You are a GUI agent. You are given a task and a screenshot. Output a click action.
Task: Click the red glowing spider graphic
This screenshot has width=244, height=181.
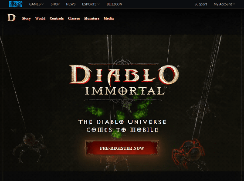point(189,153)
